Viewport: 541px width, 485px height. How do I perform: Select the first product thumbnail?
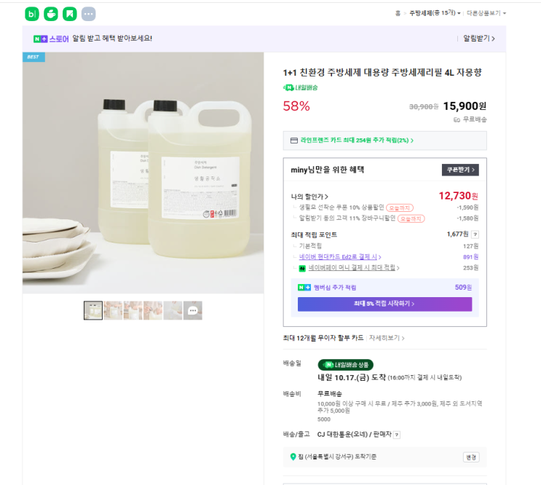(93, 311)
